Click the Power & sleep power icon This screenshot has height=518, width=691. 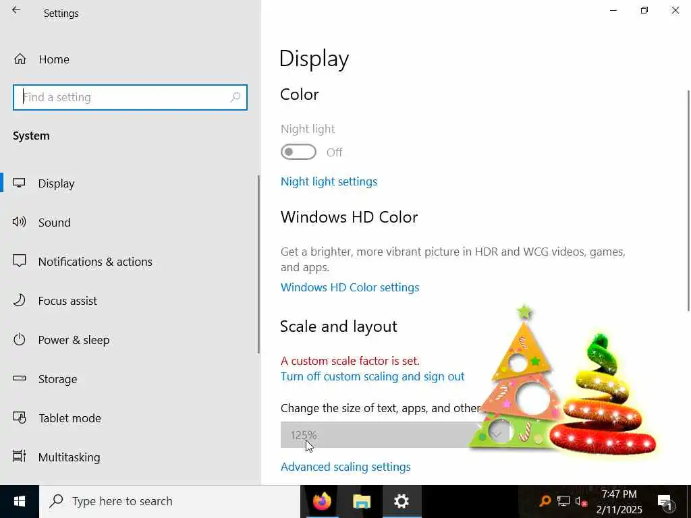pos(19,339)
